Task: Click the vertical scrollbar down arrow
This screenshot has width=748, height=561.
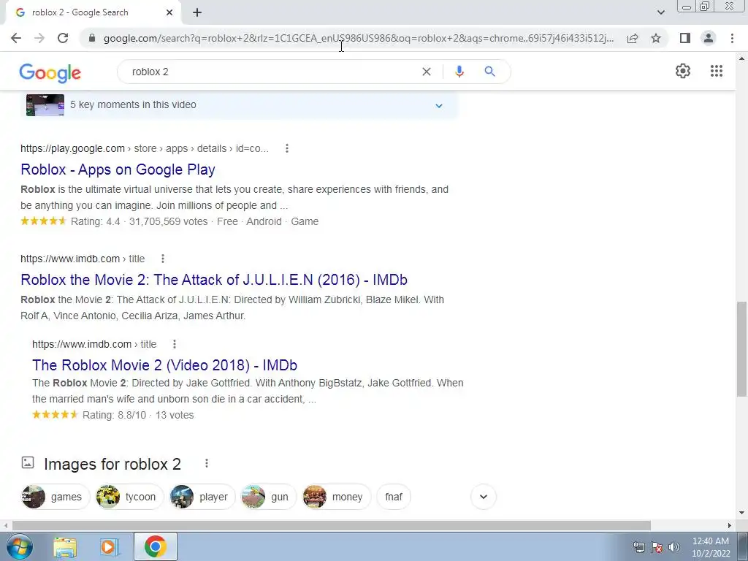Action: 741,513
